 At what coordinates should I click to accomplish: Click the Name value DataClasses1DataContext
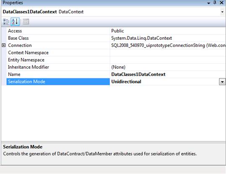pos(138,74)
